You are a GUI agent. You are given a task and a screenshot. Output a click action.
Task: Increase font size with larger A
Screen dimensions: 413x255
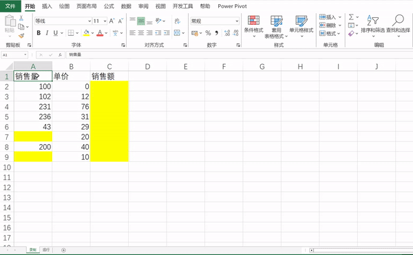pyautogui.click(x=112, y=21)
